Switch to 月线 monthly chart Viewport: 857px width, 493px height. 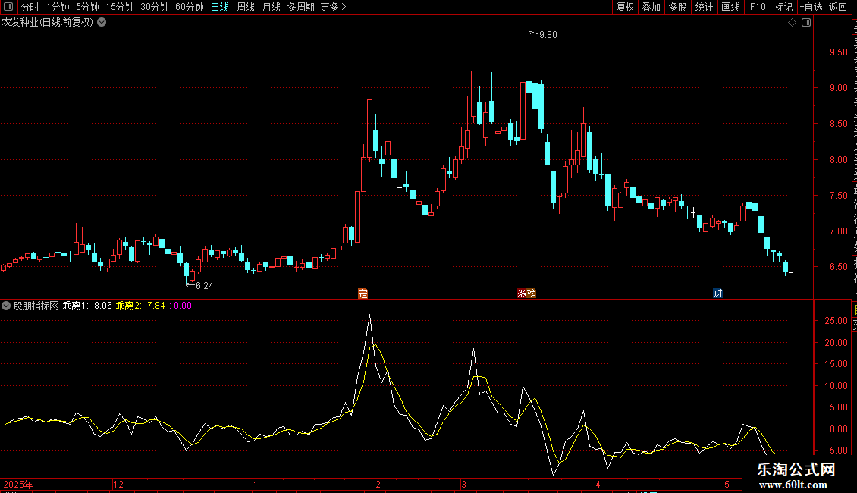pyautogui.click(x=271, y=7)
